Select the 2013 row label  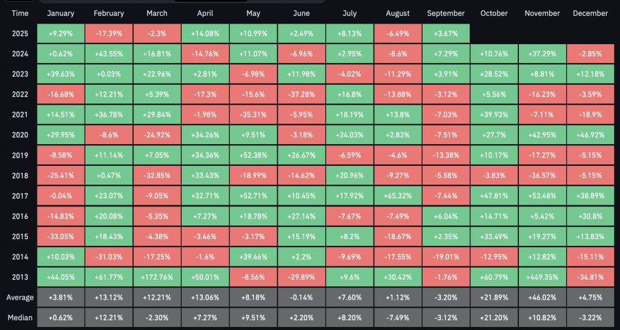click(x=19, y=278)
